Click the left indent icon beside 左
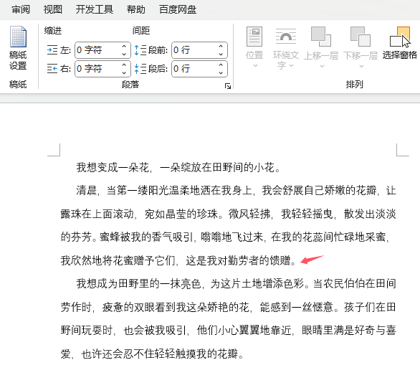Image resolution: width=420 pixels, height=388 pixels. [x=52, y=49]
